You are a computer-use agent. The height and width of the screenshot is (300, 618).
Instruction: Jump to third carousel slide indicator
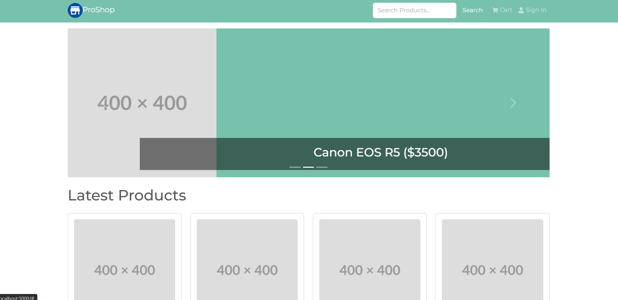pos(322,167)
